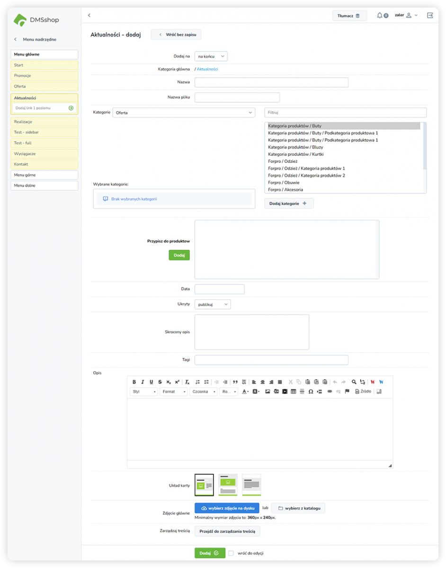Insert special character (Omega) symbol
This screenshot has height=568, width=446.
tap(311, 392)
